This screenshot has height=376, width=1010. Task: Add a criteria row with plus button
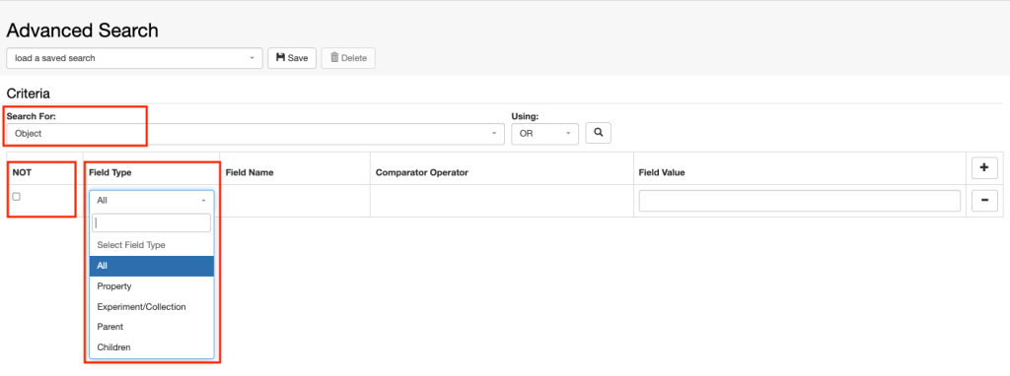pyautogui.click(x=984, y=167)
